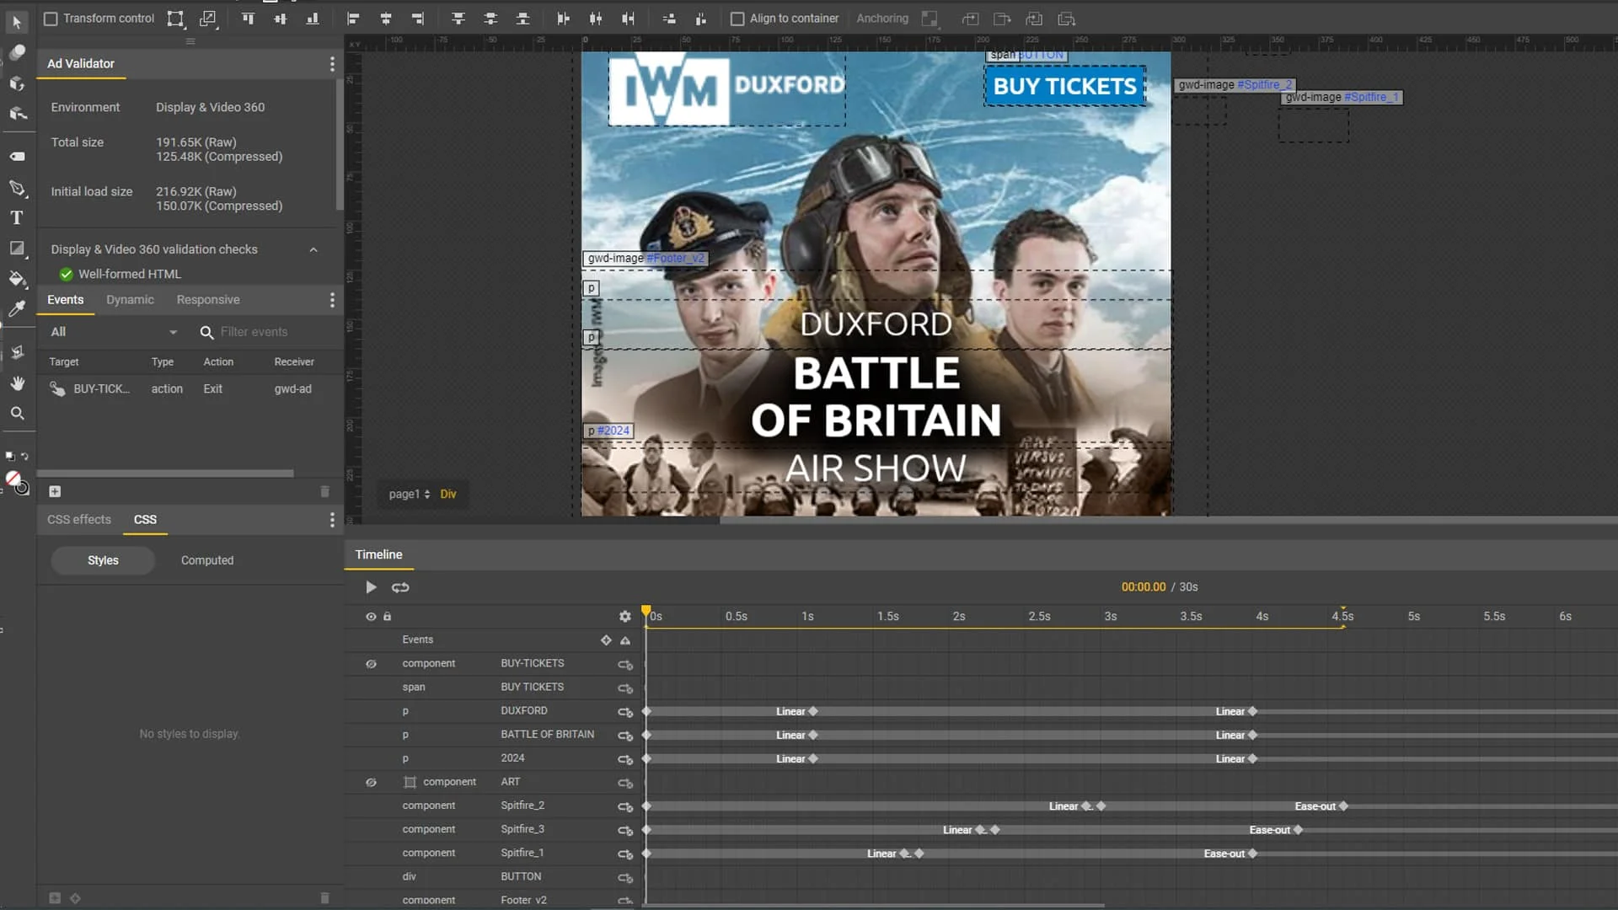1618x910 pixels.
Task: Open CSS panel options menu
Action: (x=332, y=520)
